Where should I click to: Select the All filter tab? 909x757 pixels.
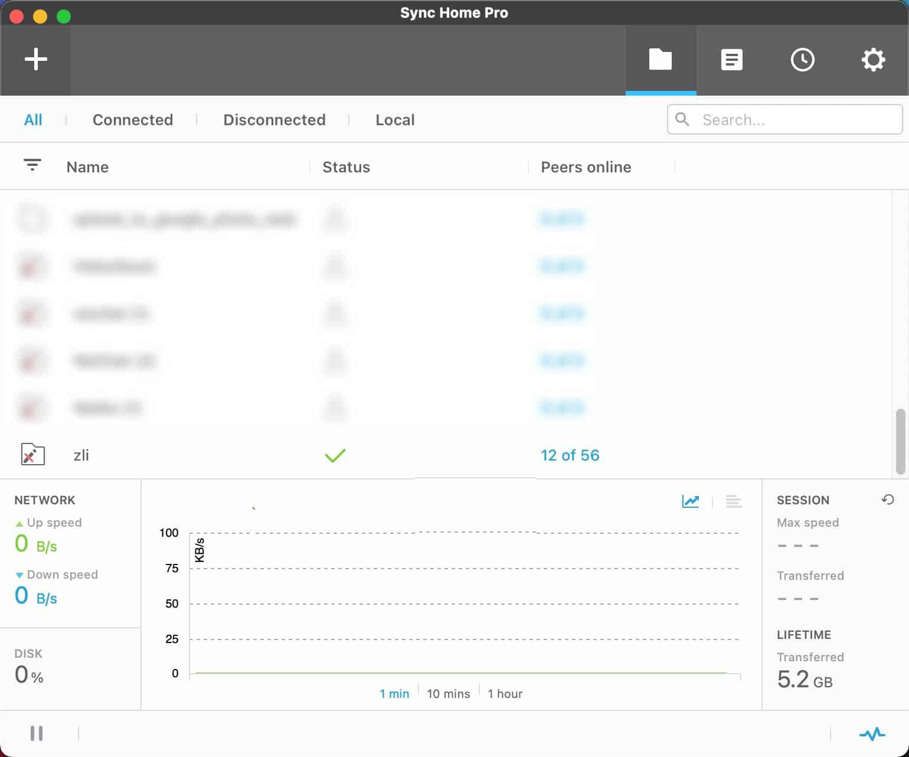[x=33, y=120]
